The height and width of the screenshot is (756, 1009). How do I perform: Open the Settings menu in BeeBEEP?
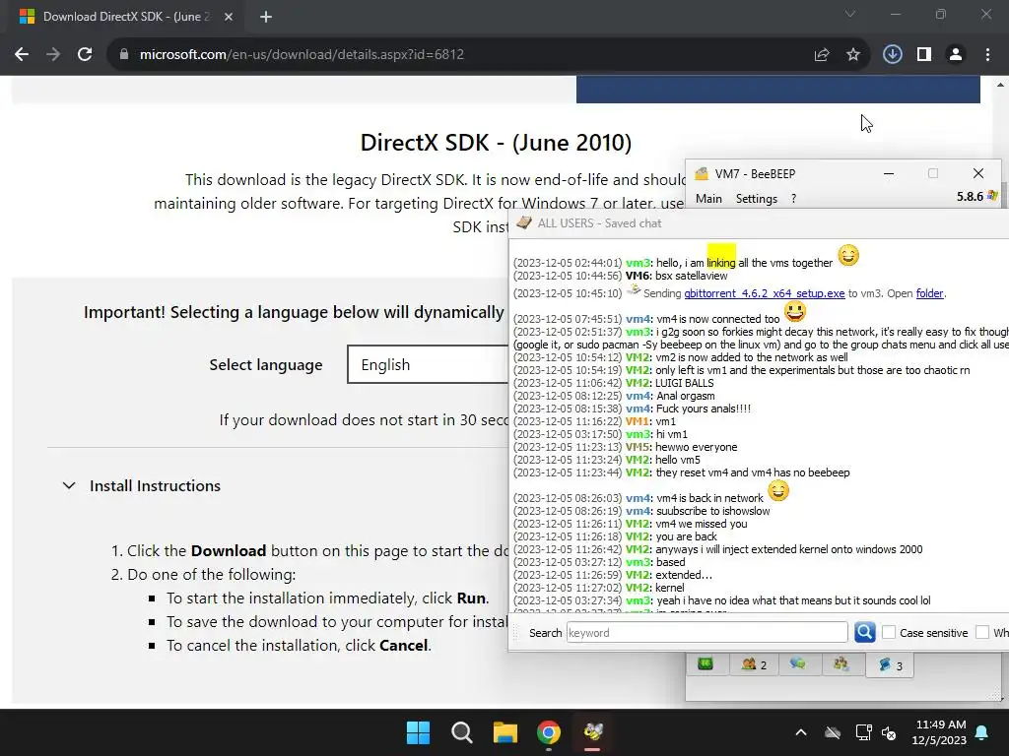[756, 199]
